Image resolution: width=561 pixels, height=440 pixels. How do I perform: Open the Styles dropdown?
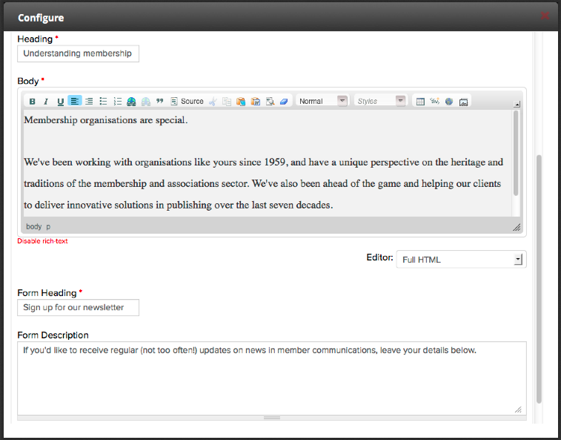[381, 101]
